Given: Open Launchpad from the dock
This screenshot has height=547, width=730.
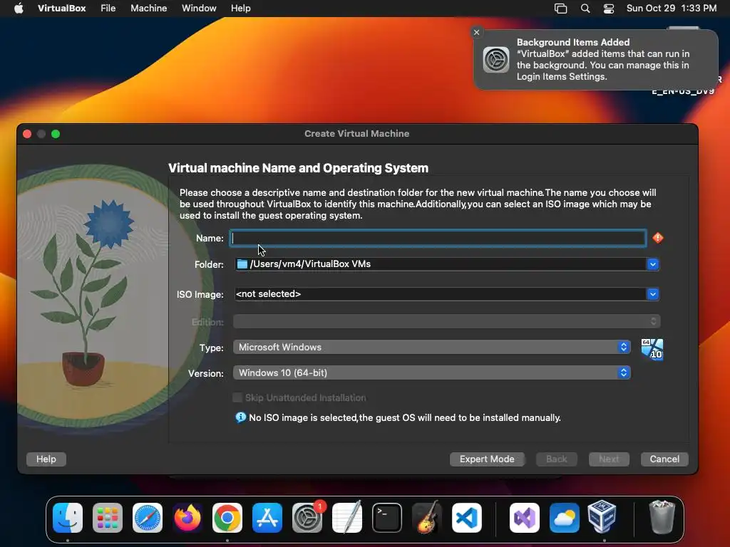Looking at the screenshot, I should coord(108,518).
